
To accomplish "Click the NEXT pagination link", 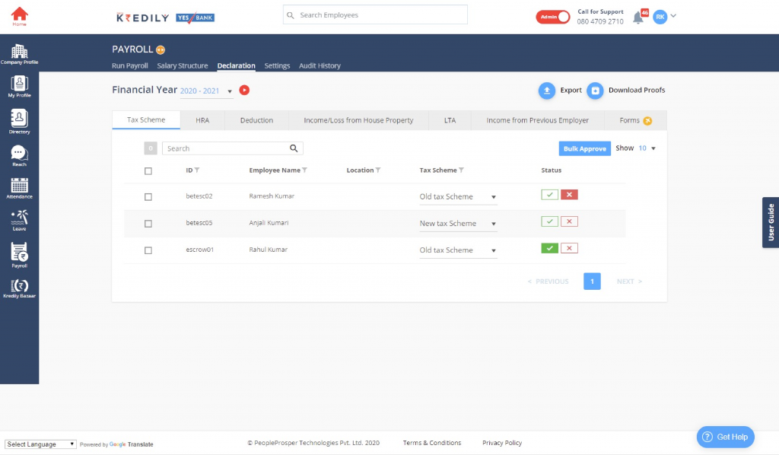I will tap(629, 282).
